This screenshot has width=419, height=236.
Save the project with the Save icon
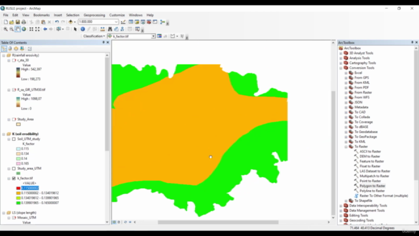18,22
